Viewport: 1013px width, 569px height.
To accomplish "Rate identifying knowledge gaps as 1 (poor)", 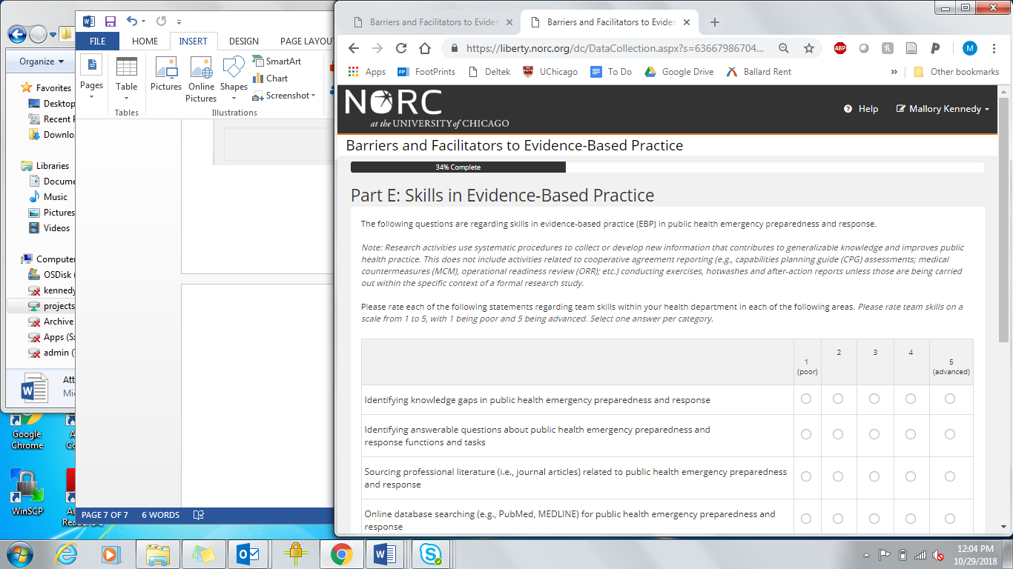I will pyautogui.click(x=806, y=399).
